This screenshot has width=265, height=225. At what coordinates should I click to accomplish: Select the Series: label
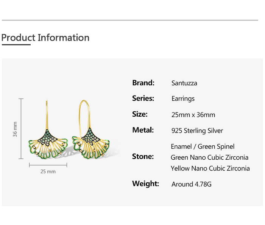143,98
